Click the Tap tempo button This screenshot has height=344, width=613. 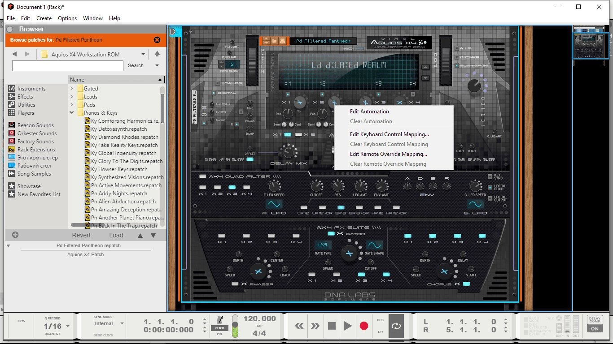[x=259, y=326]
